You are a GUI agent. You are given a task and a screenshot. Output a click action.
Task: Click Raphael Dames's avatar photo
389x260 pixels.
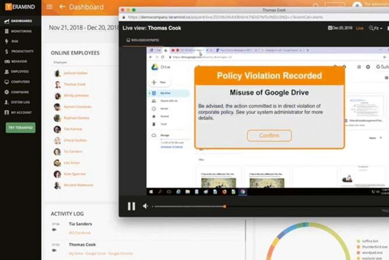click(57, 118)
